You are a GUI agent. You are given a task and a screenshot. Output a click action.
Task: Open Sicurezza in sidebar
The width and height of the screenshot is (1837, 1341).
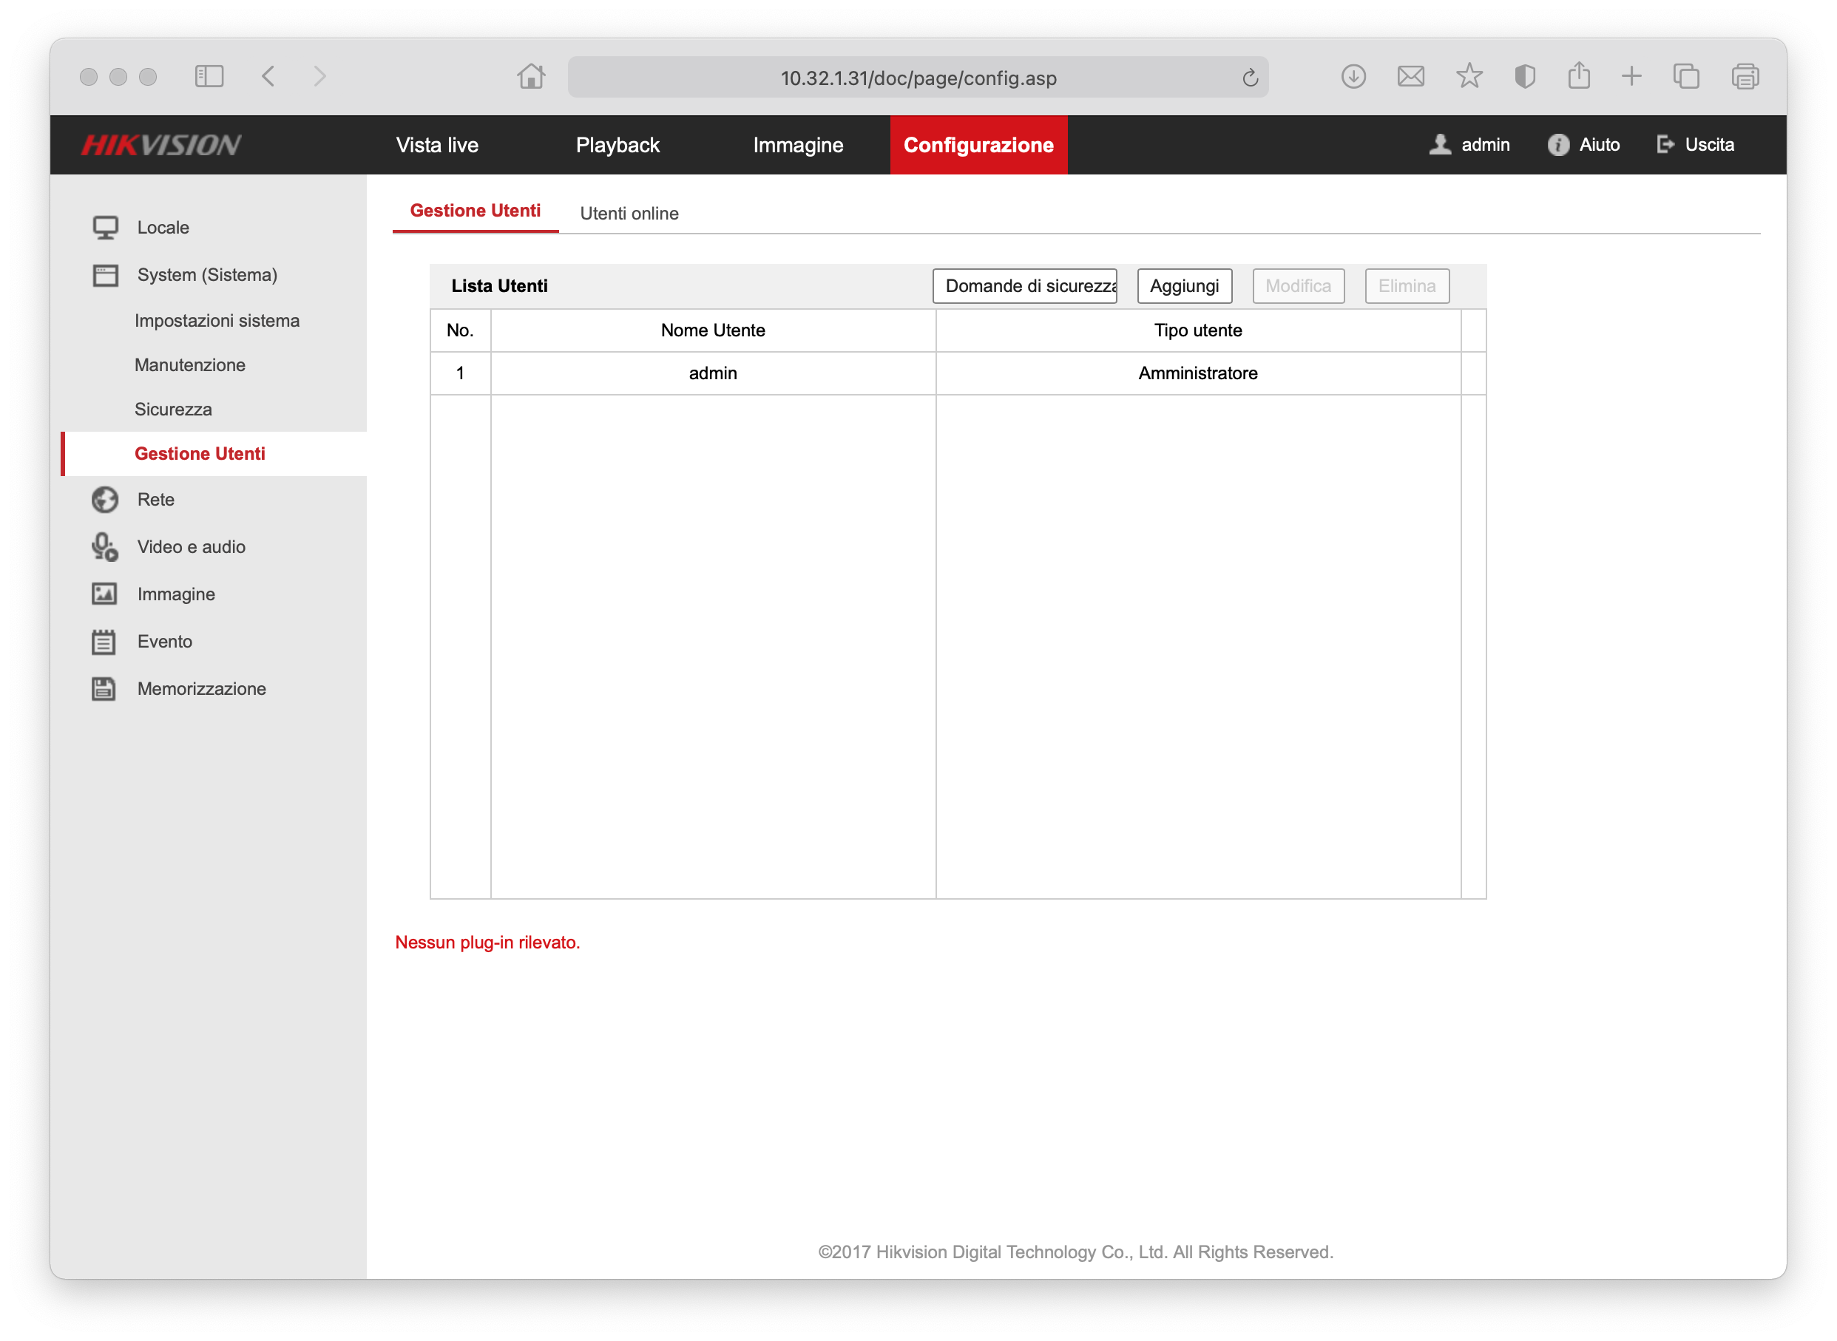pyautogui.click(x=173, y=409)
